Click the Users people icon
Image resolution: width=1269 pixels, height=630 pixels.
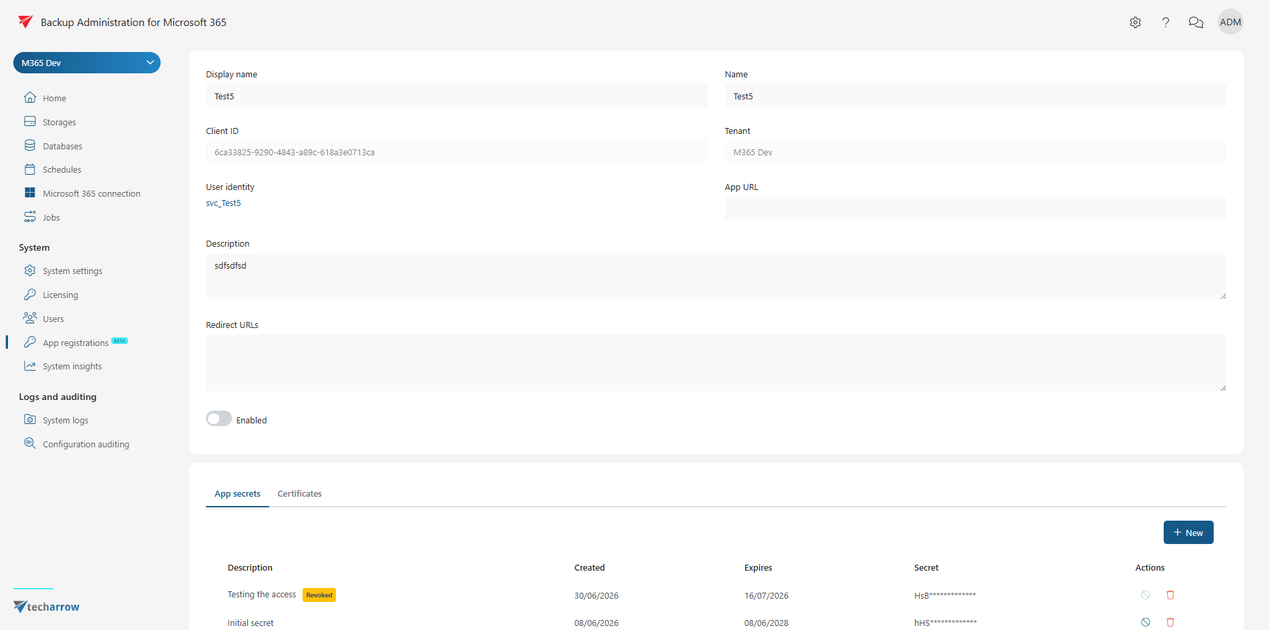[30, 318]
